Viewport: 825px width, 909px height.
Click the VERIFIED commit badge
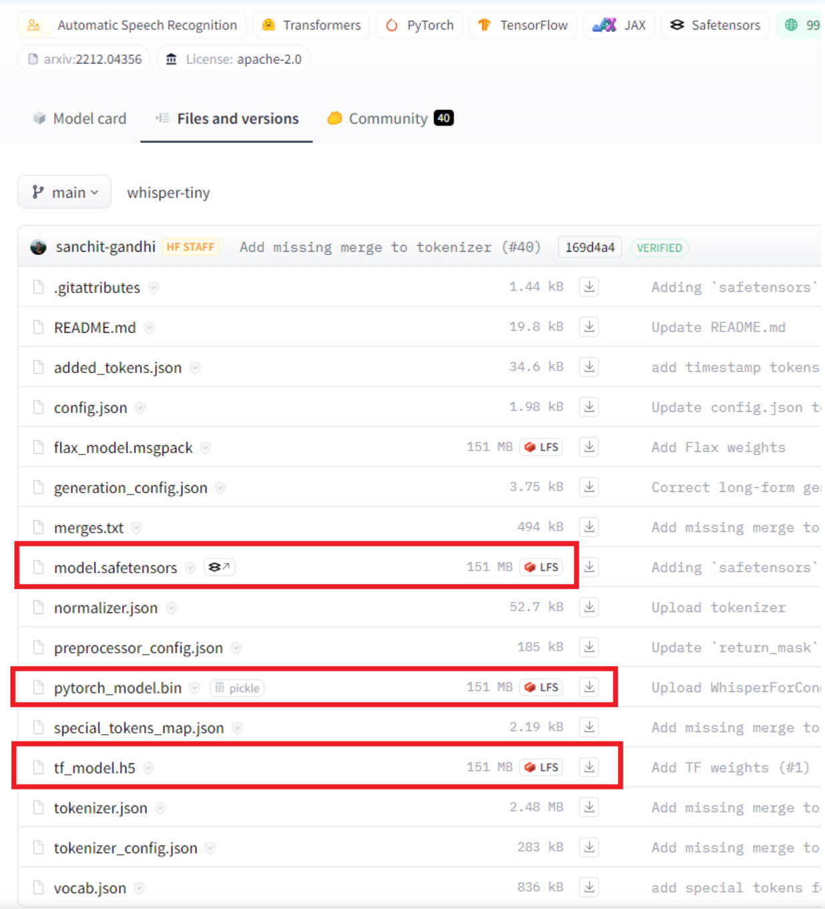pos(659,248)
